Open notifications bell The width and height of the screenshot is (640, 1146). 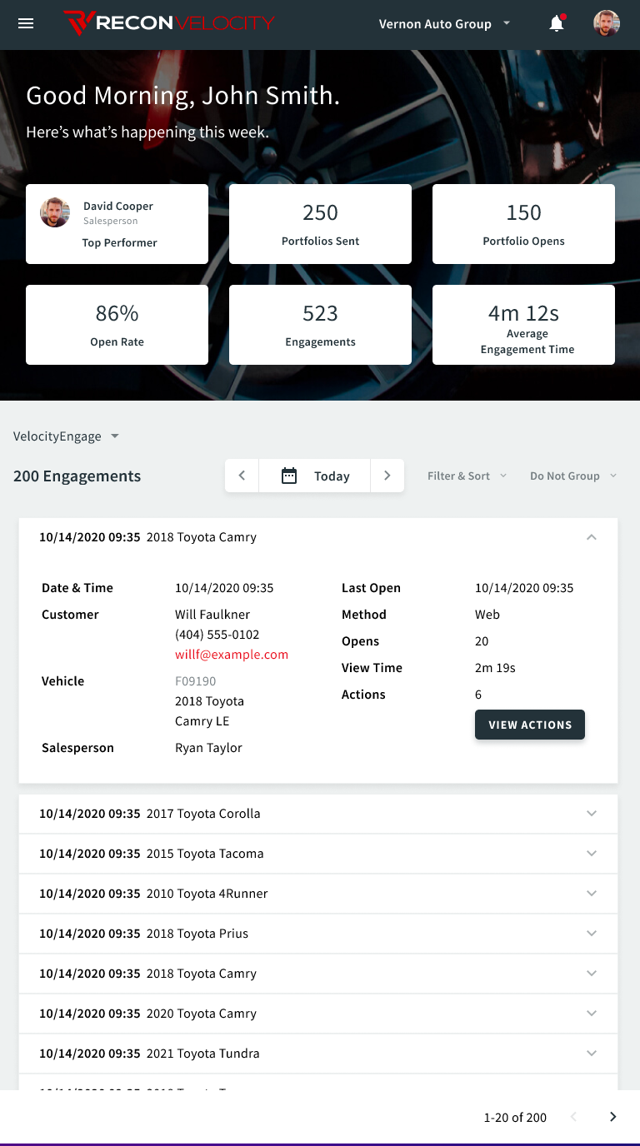pyautogui.click(x=557, y=23)
